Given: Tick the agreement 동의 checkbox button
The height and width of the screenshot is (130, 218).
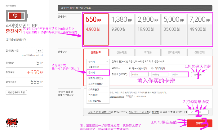Looking at the screenshot, I should pyautogui.click(x=198, y=112).
